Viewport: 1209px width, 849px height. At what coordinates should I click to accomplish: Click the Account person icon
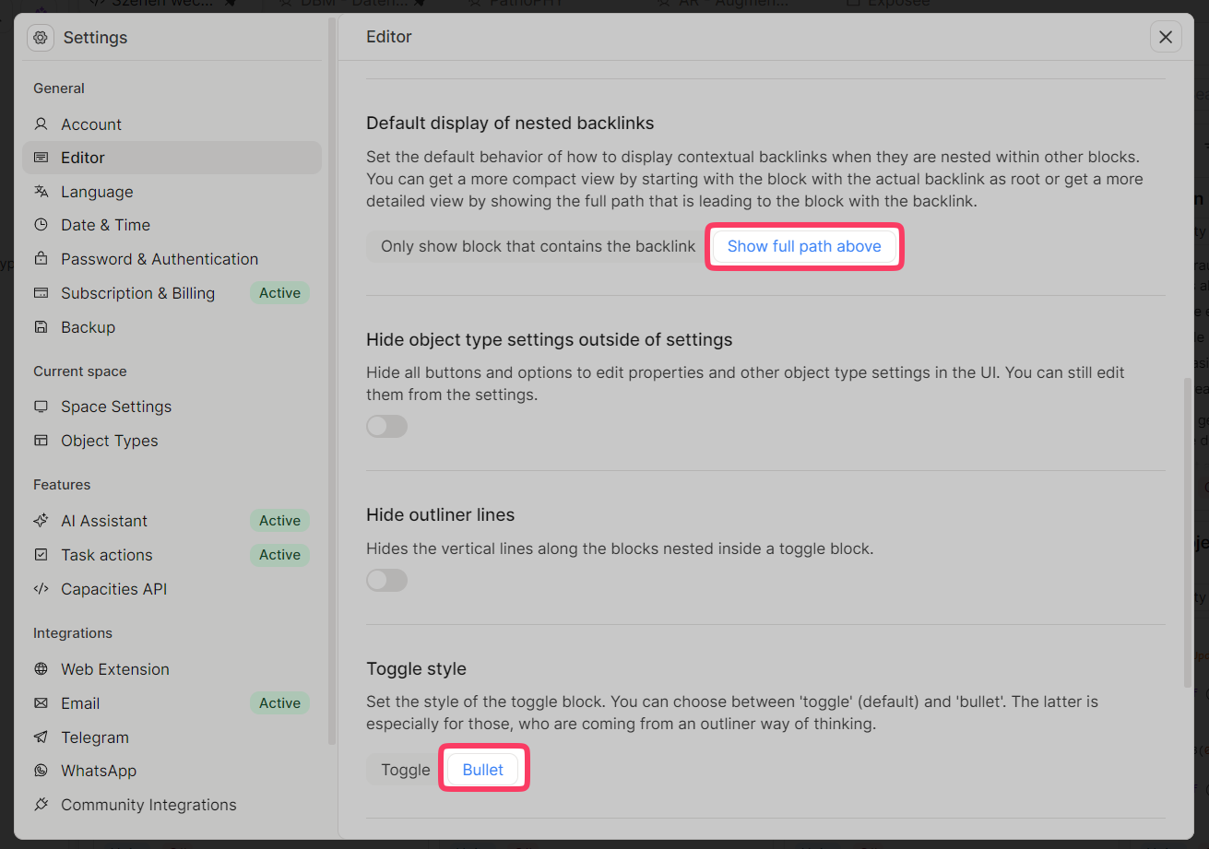41,124
